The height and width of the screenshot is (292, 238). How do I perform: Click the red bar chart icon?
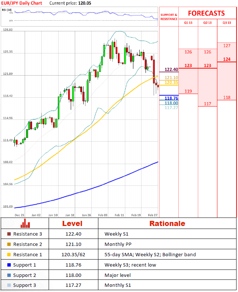click(25, 223)
